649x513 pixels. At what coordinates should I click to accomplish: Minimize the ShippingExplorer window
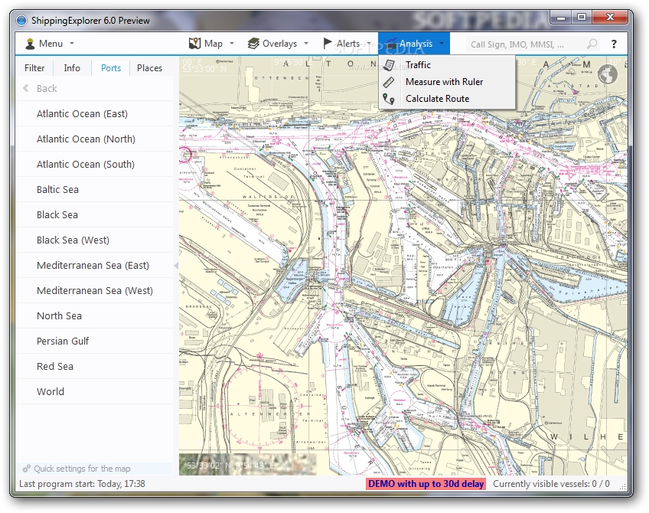pyautogui.click(x=561, y=17)
